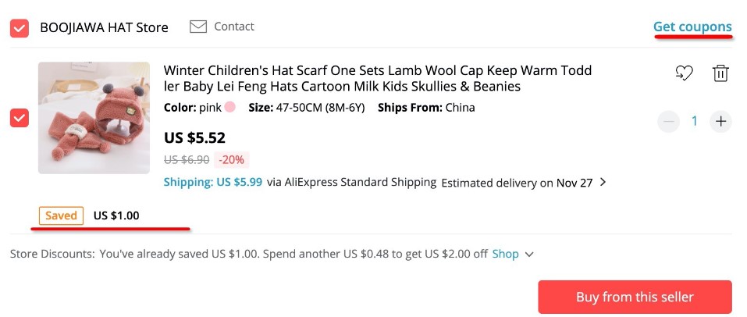
Task: Uncheck the children's hat scarf item checkbox
Action: (x=20, y=119)
